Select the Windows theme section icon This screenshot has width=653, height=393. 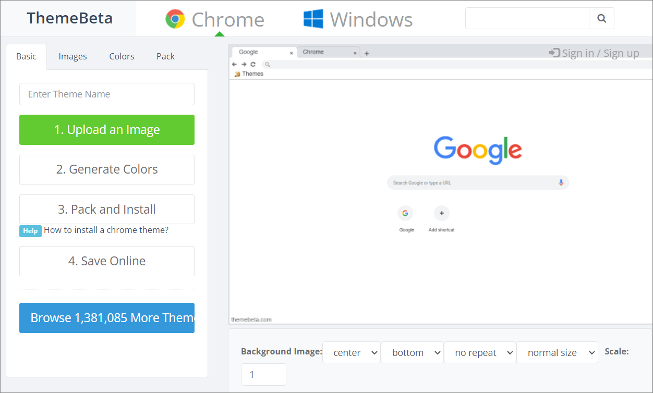(313, 18)
